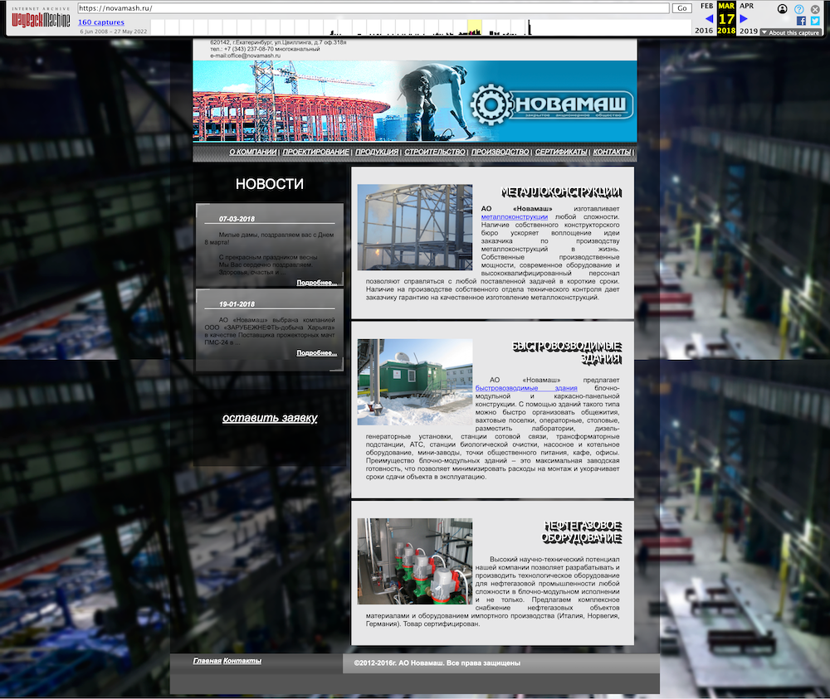Jump to APR capture month

(x=746, y=6)
